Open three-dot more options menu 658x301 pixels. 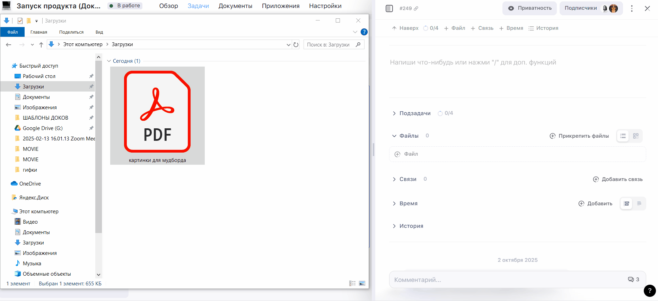point(632,8)
